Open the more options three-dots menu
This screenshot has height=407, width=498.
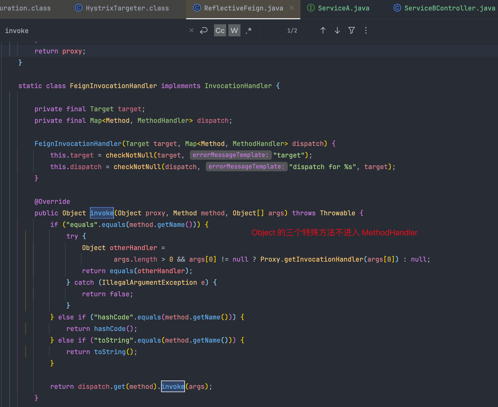coord(366,30)
